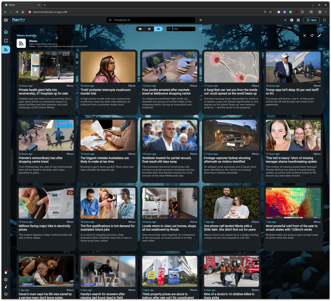Click the download icon in the sidebar
The width and height of the screenshot is (331, 301).
(x=6, y=279)
